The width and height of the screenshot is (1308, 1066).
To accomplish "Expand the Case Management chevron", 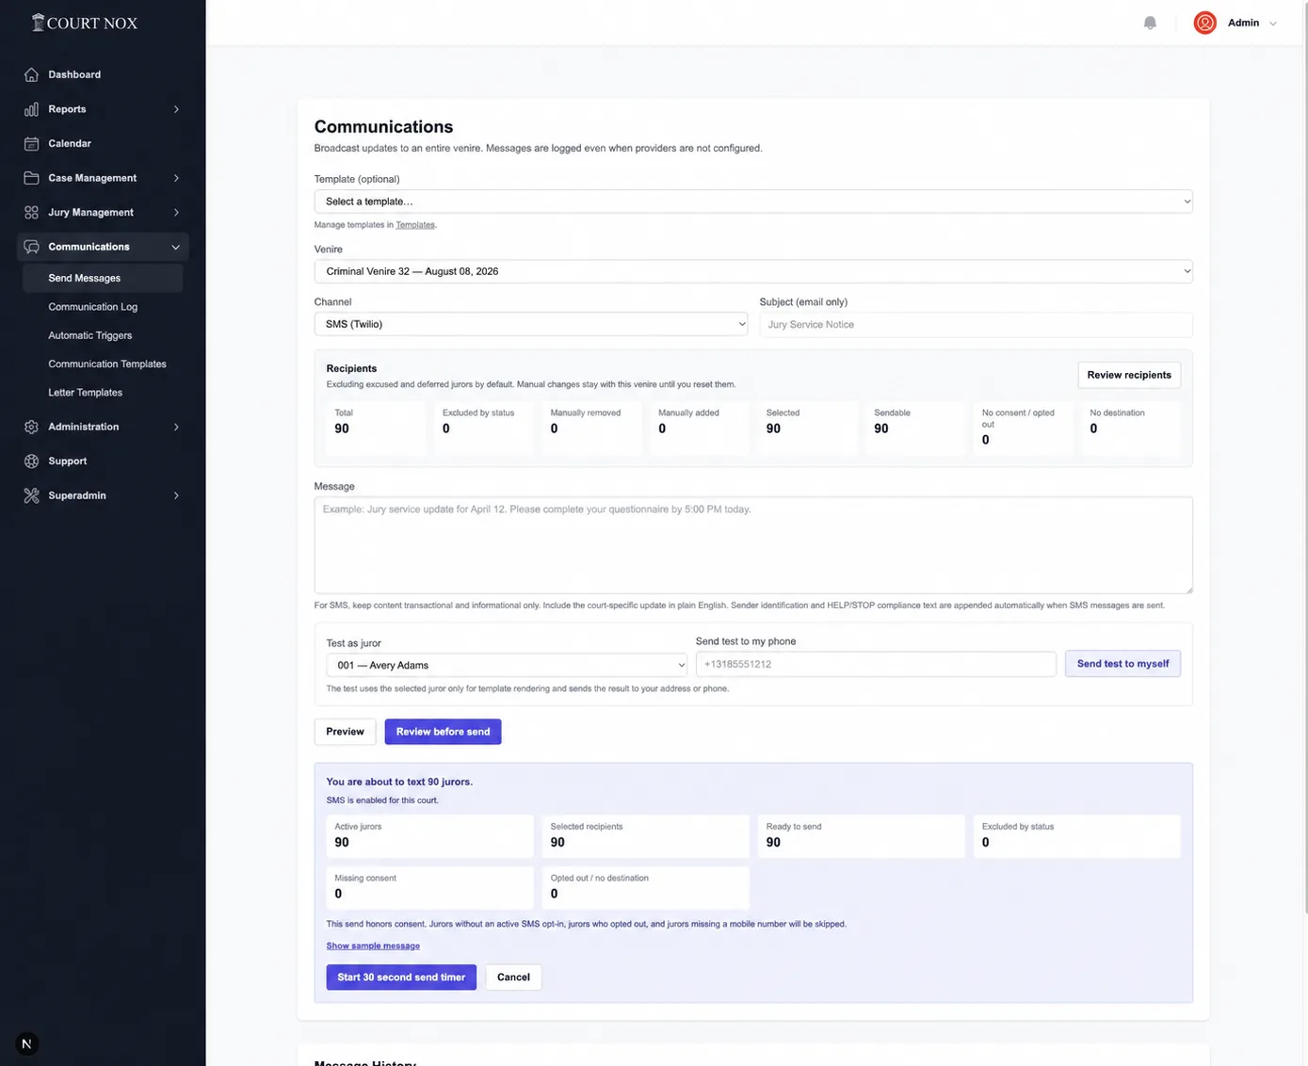I will click(x=176, y=178).
